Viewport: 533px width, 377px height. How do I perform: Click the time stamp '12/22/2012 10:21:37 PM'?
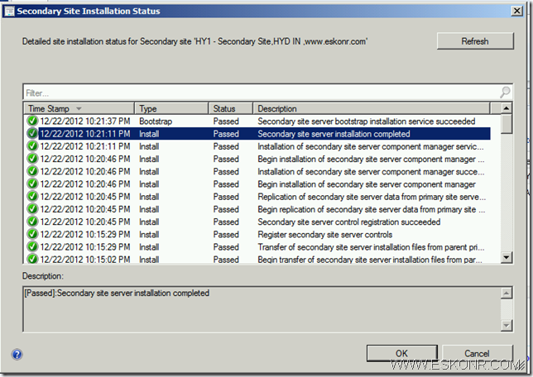click(85, 121)
